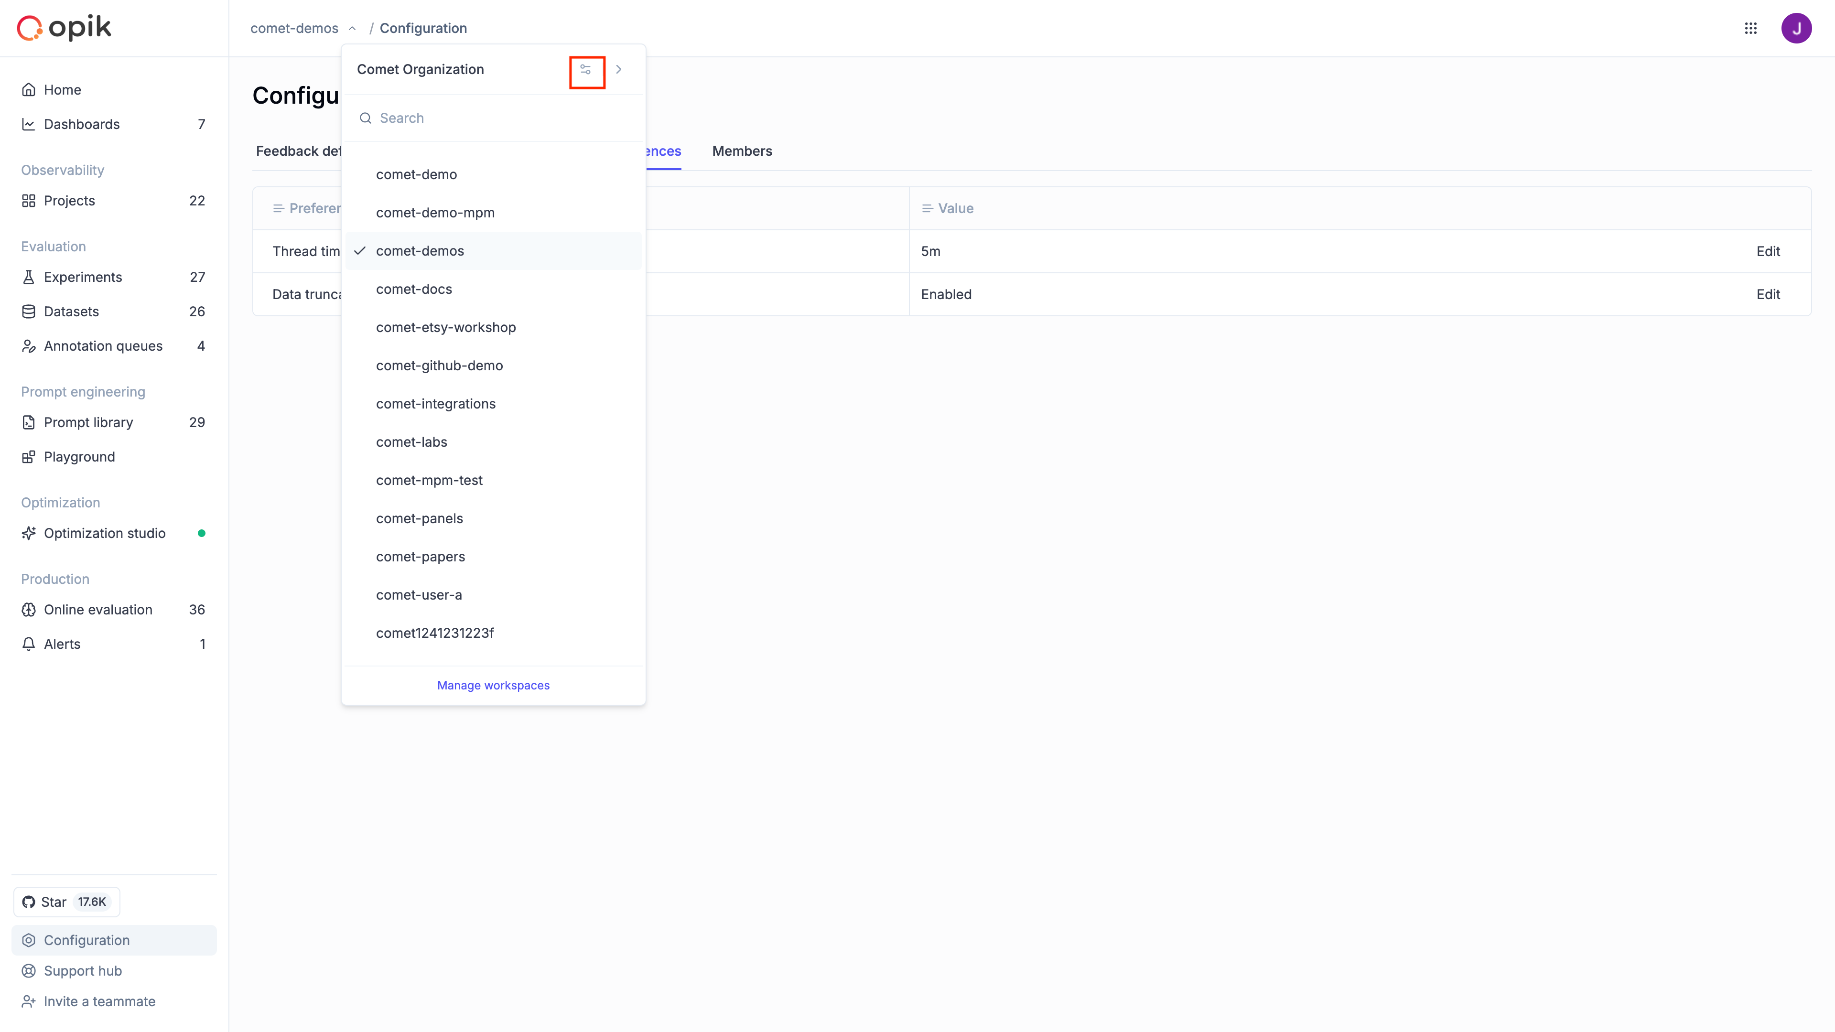Open Optimization studio

pyautogui.click(x=104, y=533)
